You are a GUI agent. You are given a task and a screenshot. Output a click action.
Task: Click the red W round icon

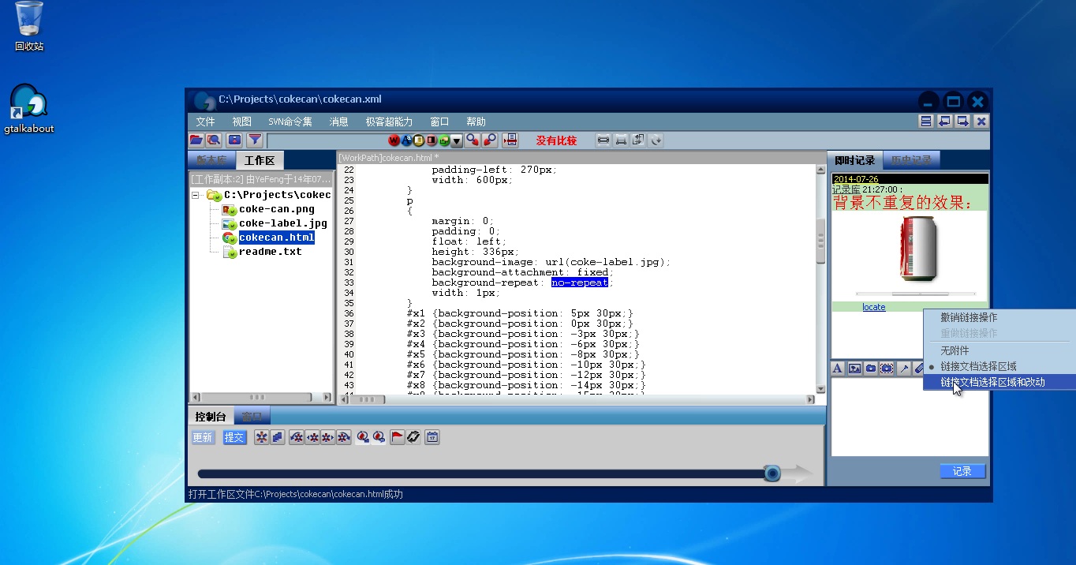pos(394,140)
